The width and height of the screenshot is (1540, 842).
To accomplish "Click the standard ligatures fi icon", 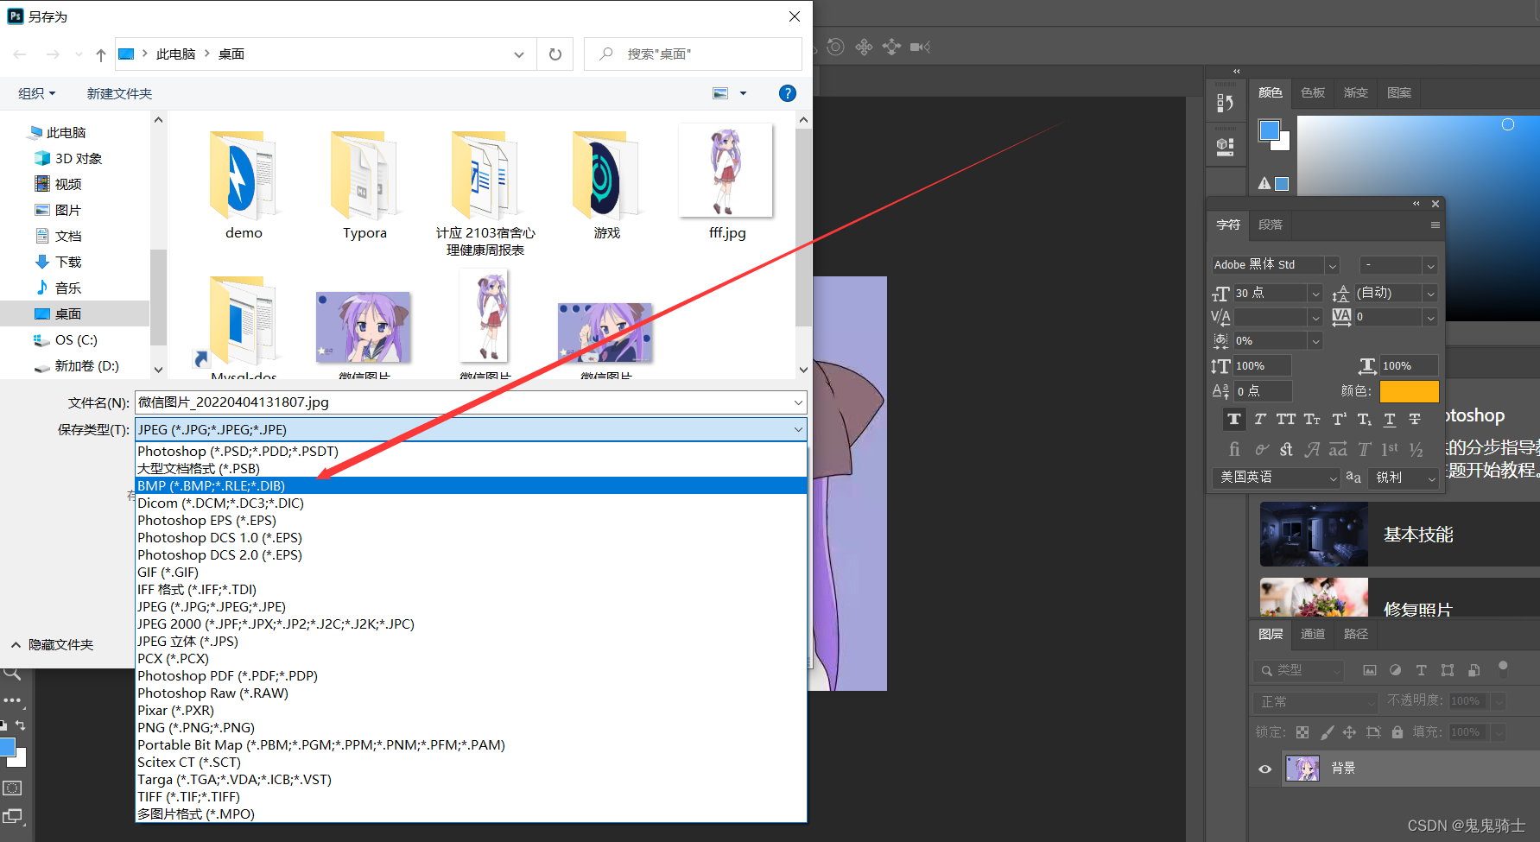I will tap(1234, 449).
